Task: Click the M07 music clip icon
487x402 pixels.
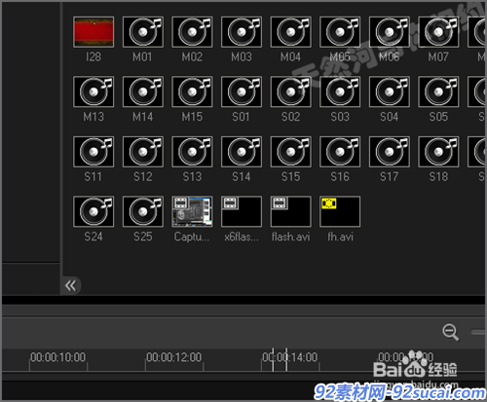Action: 438,32
